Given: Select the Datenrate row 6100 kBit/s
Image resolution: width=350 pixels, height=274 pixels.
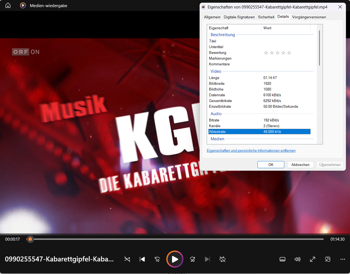Looking at the screenshot, I should pos(259,95).
